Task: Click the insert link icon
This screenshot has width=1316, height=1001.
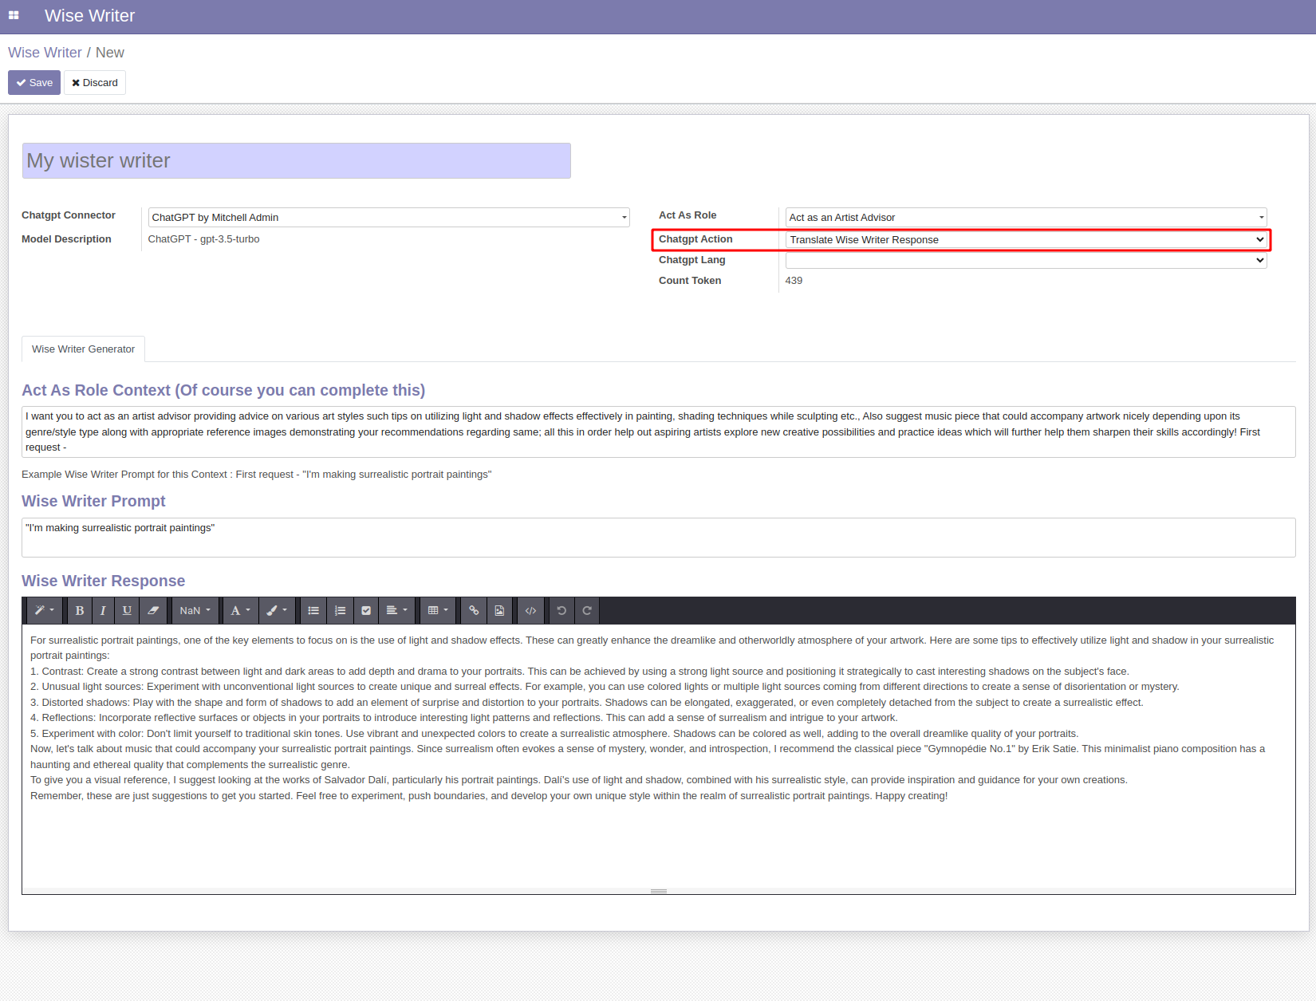Action: click(x=474, y=610)
